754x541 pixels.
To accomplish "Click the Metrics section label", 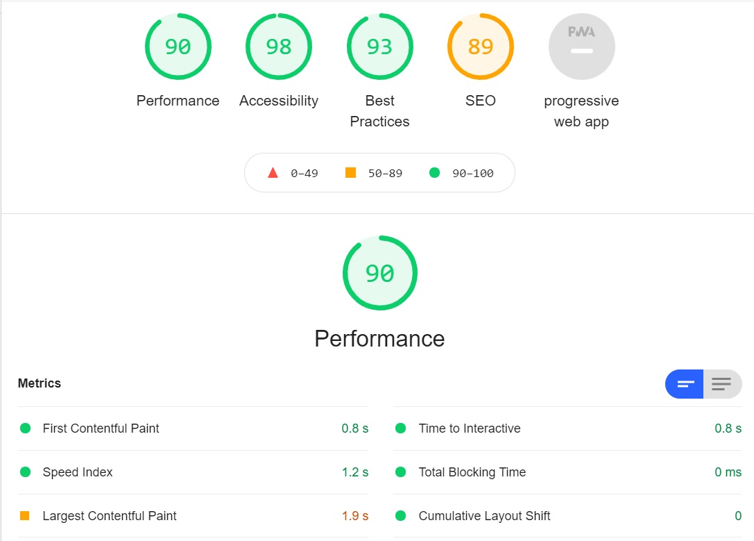I will coord(40,383).
